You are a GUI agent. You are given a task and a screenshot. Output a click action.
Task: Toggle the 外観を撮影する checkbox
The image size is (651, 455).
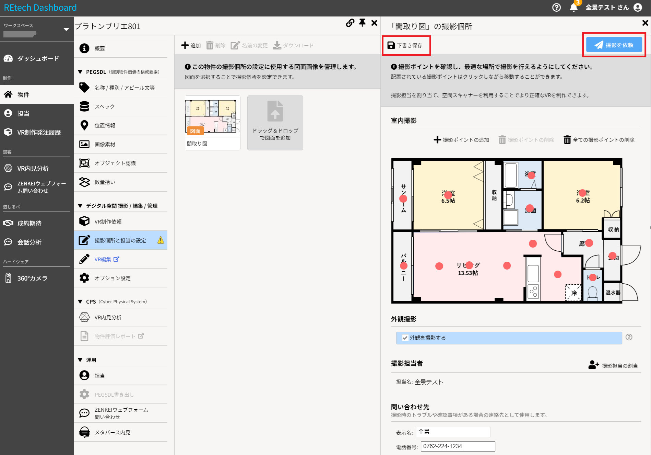(x=405, y=338)
